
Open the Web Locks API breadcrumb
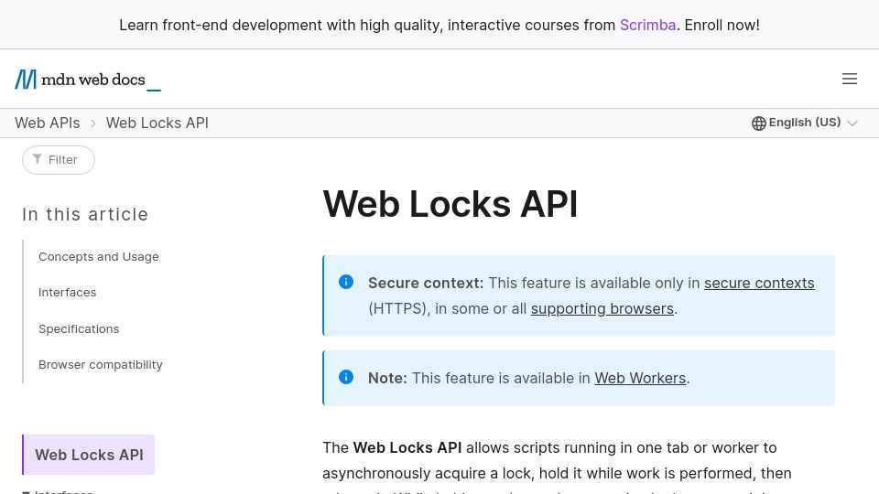click(x=157, y=123)
